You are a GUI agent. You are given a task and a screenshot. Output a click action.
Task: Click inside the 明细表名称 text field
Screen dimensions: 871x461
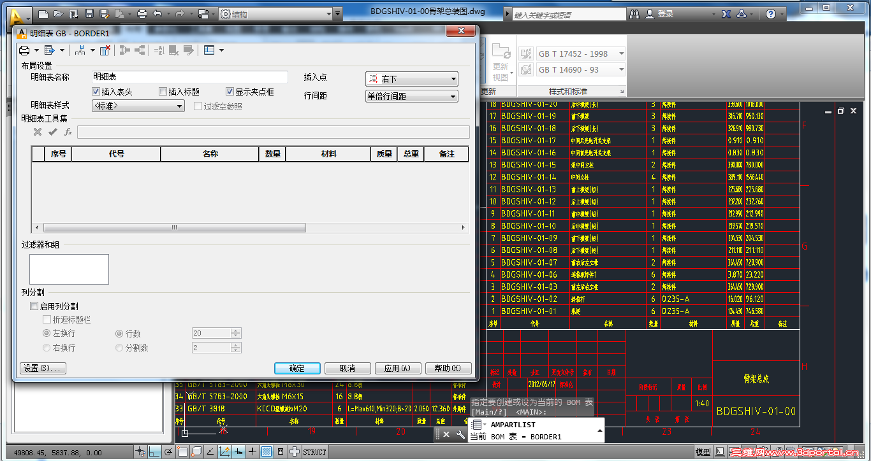pyautogui.click(x=190, y=77)
